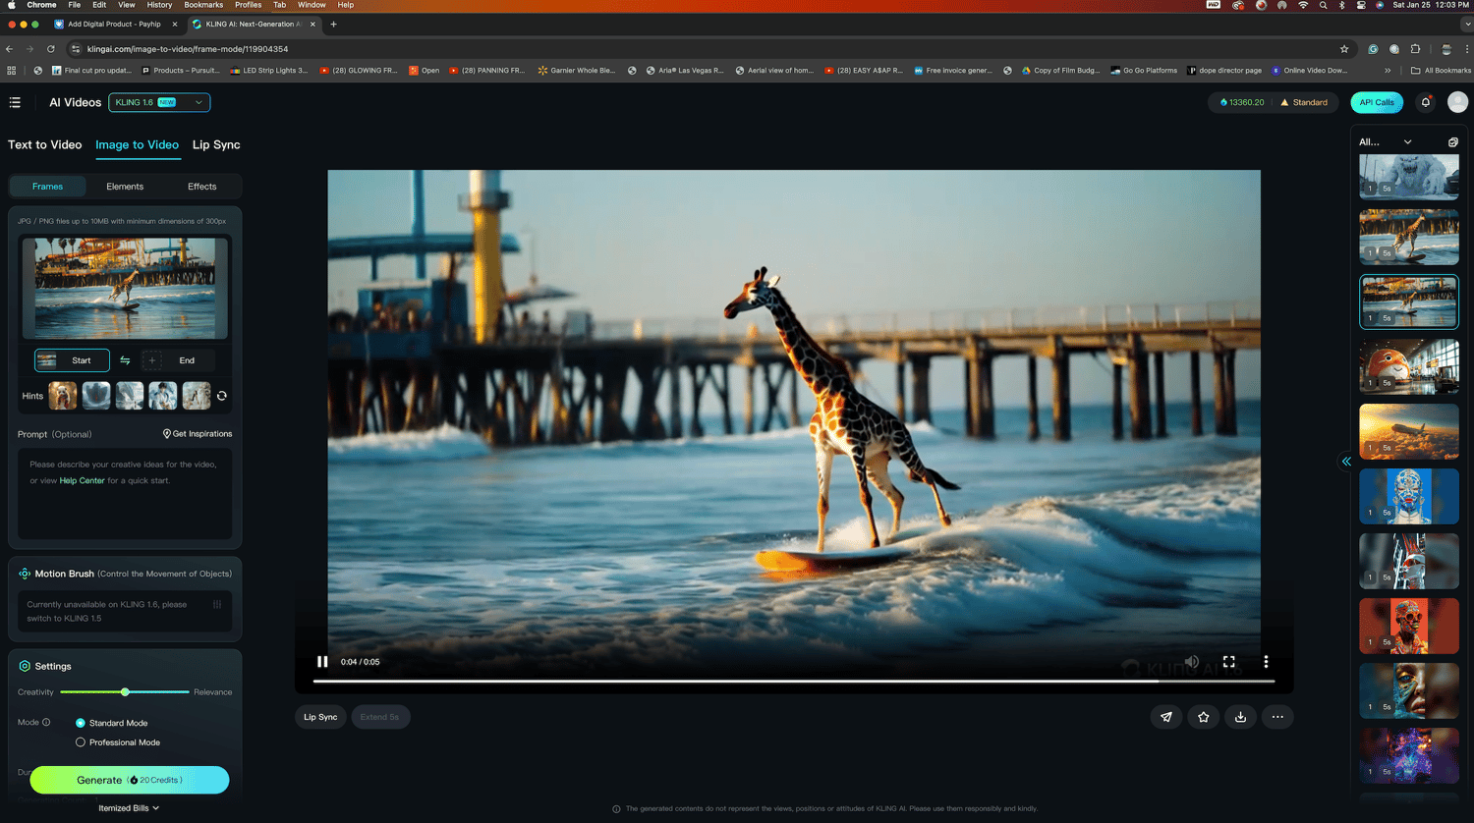Viewport: 1474px width, 823px height.
Task: Expand Itemized Bills
Action: pos(129,808)
